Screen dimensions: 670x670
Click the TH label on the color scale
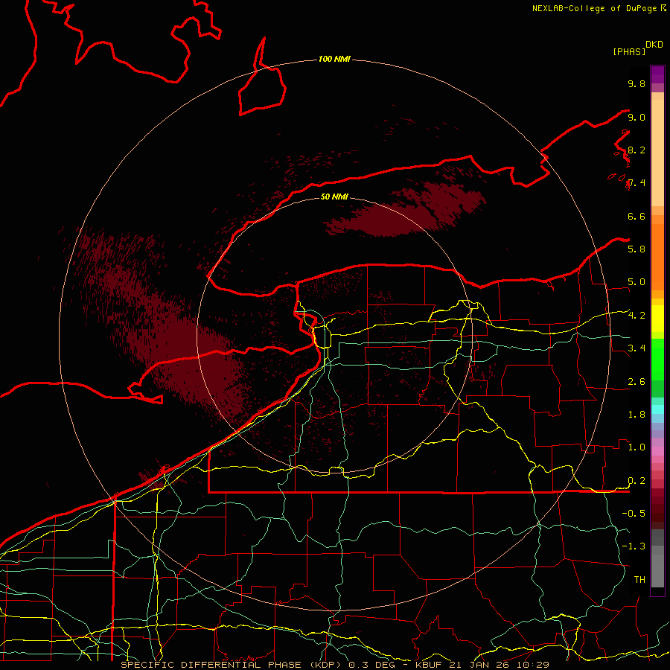pos(639,579)
